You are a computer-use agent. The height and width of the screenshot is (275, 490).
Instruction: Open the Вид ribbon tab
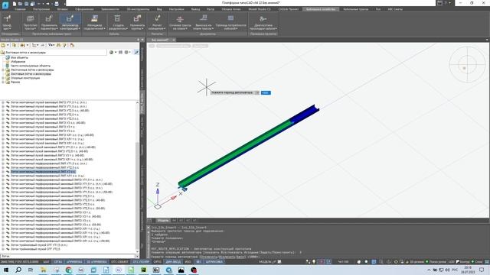point(159,9)
